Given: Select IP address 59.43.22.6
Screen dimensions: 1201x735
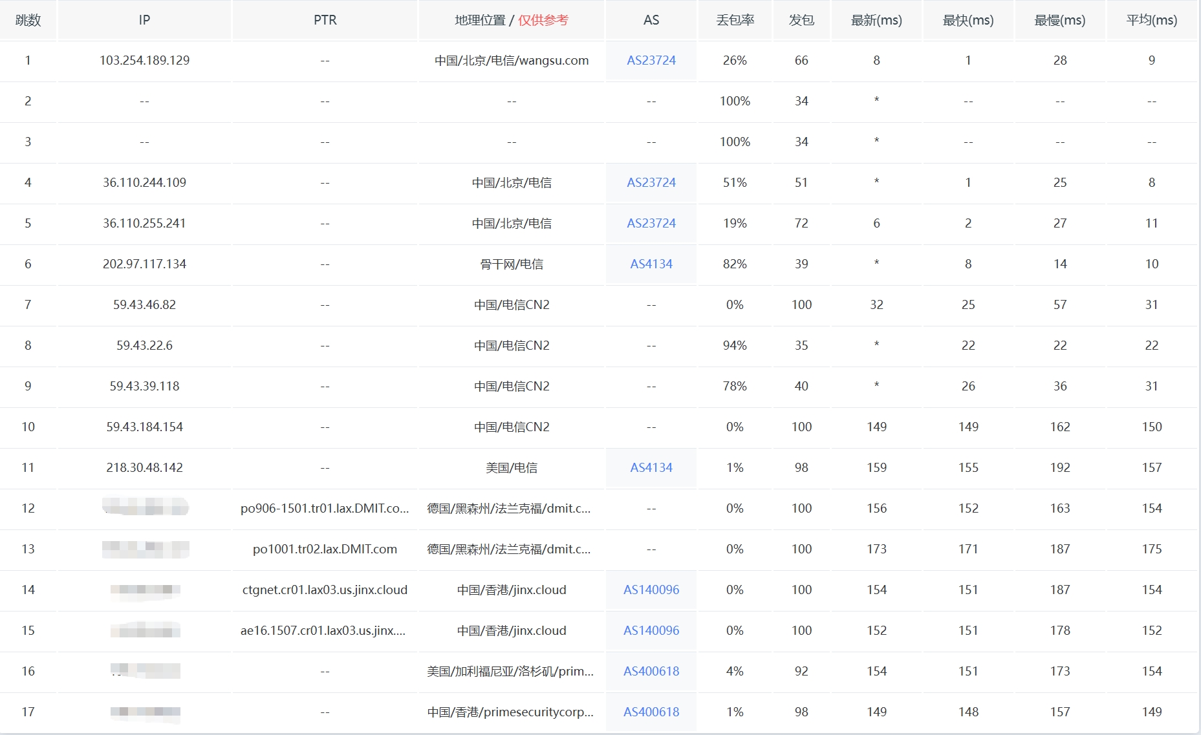Looking at the screenshot, I should point(144,345).
